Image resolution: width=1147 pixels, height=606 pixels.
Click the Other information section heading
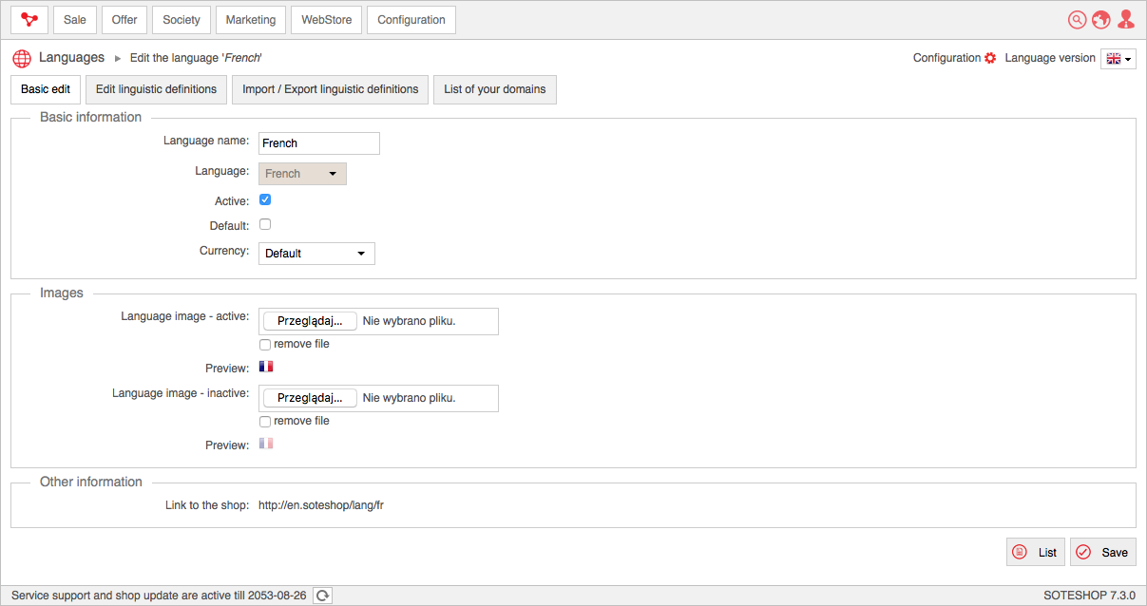coord(91,482)
